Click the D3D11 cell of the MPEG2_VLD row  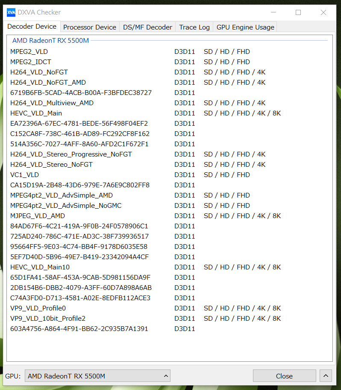coord(185,51)
